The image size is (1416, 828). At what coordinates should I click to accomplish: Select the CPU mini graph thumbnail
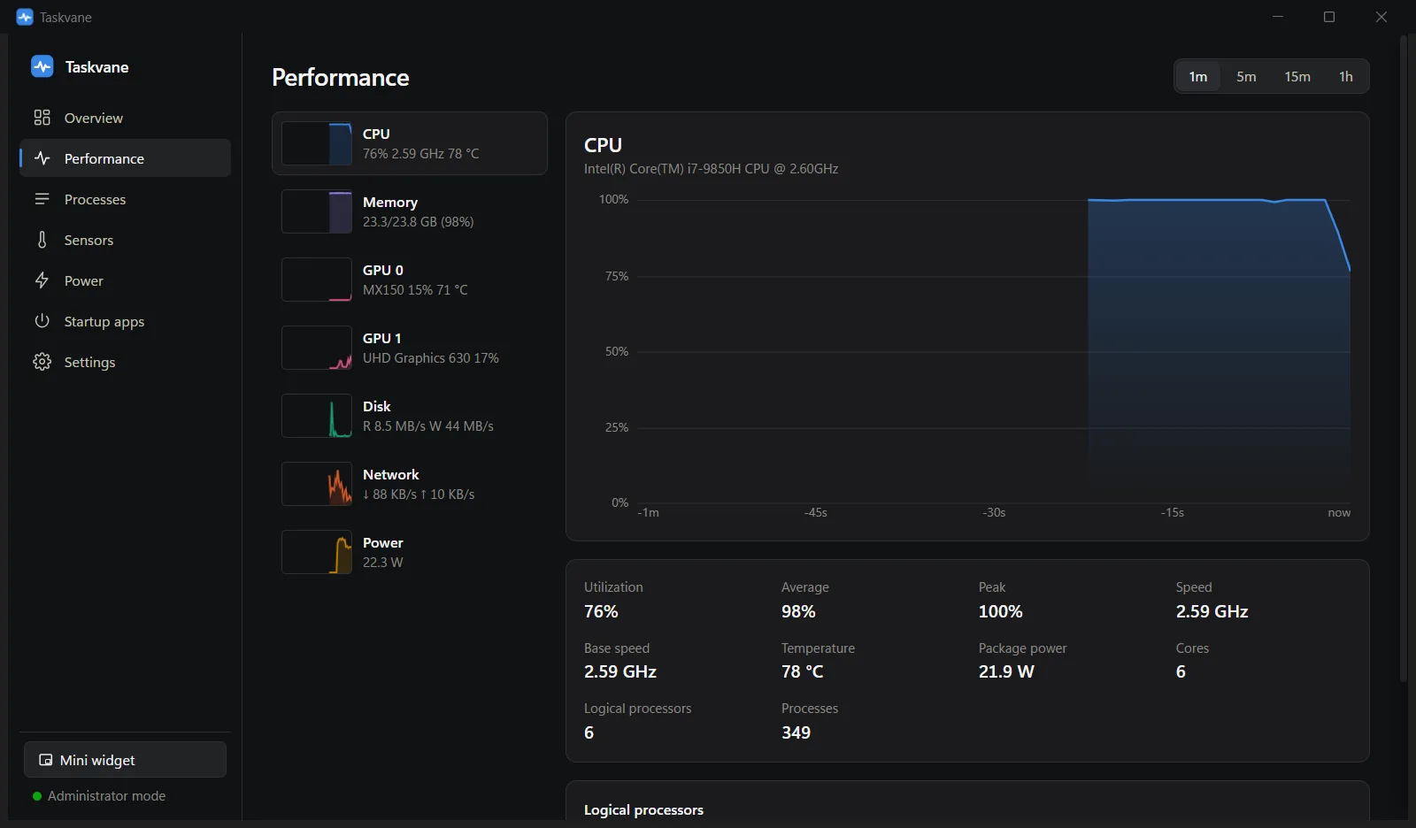coord(317,143)
